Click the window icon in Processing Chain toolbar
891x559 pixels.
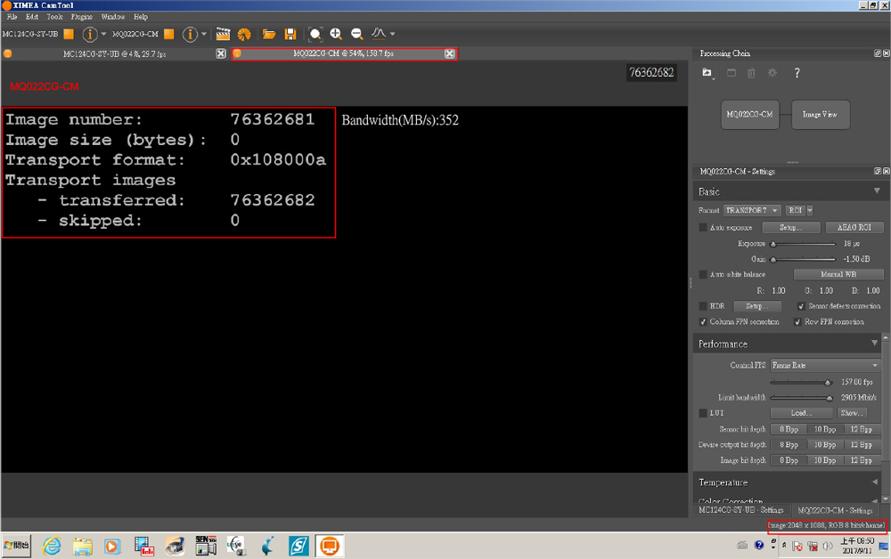tap(732, 73)
